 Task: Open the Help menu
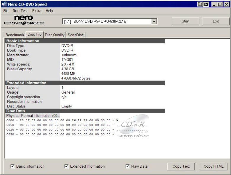[49, 11]
